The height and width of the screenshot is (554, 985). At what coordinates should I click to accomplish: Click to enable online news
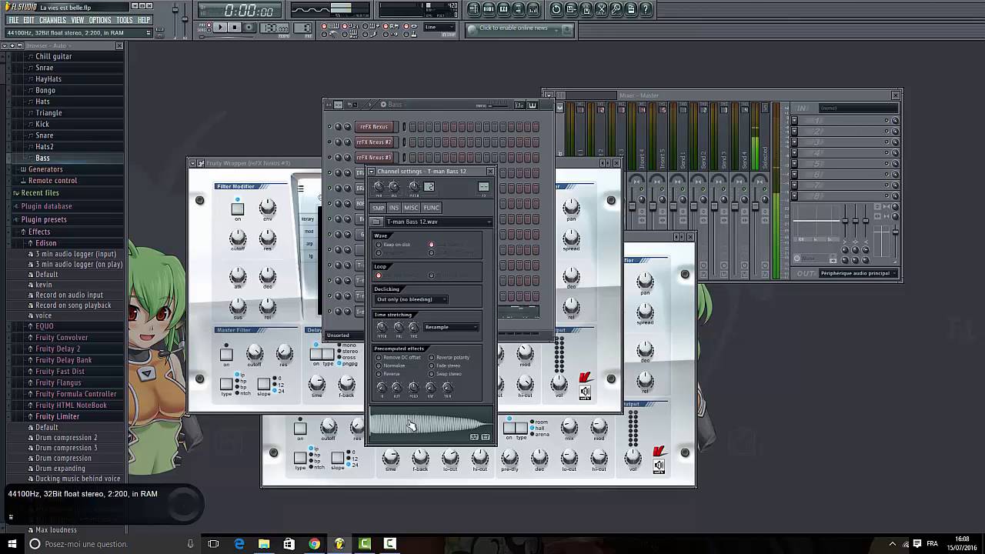click(513, 28)
